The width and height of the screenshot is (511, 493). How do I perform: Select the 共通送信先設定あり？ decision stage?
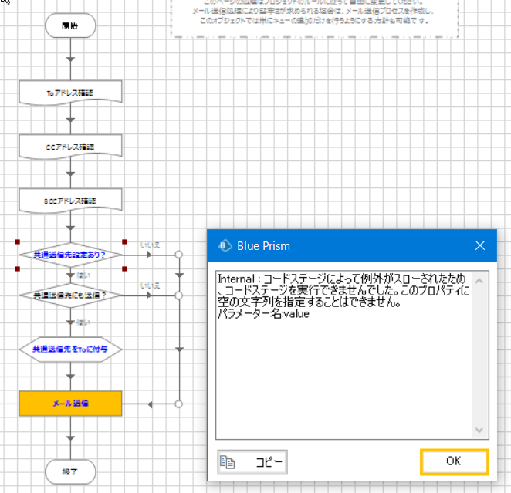[x=70, y=255]
